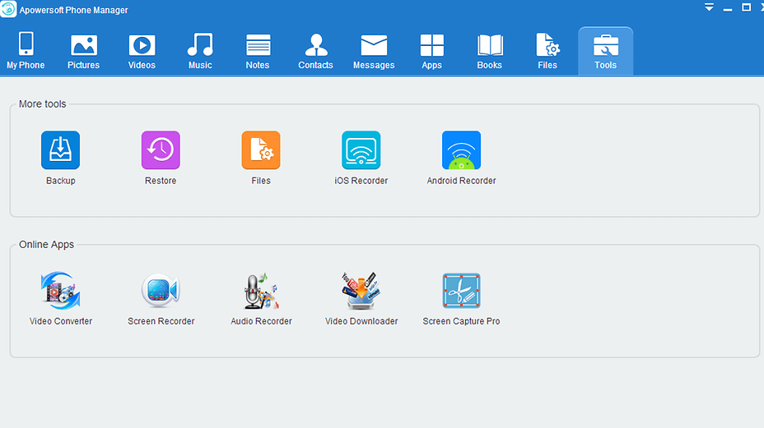Launch the Video Downloader icon
764x428 pixels.
click(x=361, y=291)
